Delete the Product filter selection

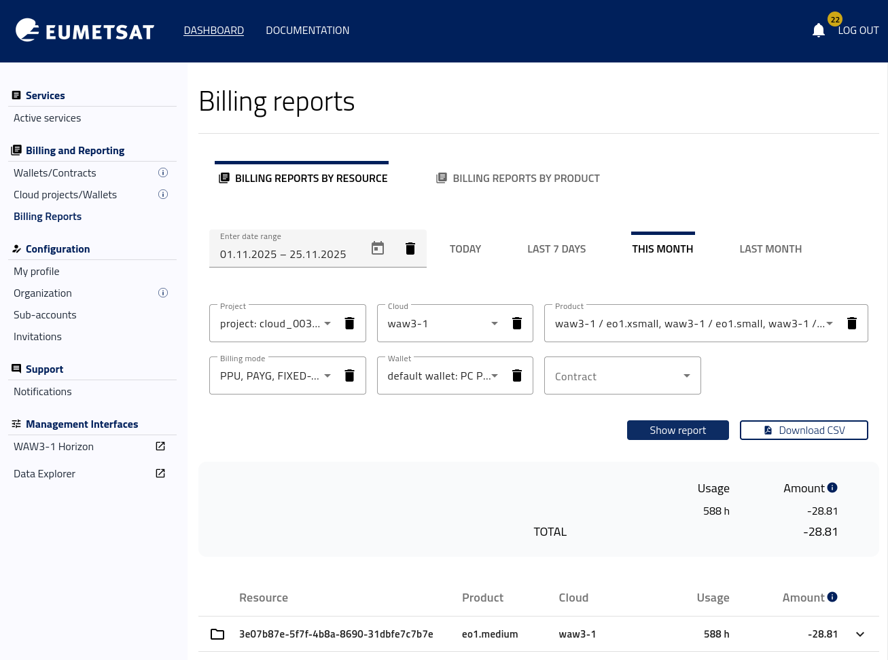(x=852, y=323)
